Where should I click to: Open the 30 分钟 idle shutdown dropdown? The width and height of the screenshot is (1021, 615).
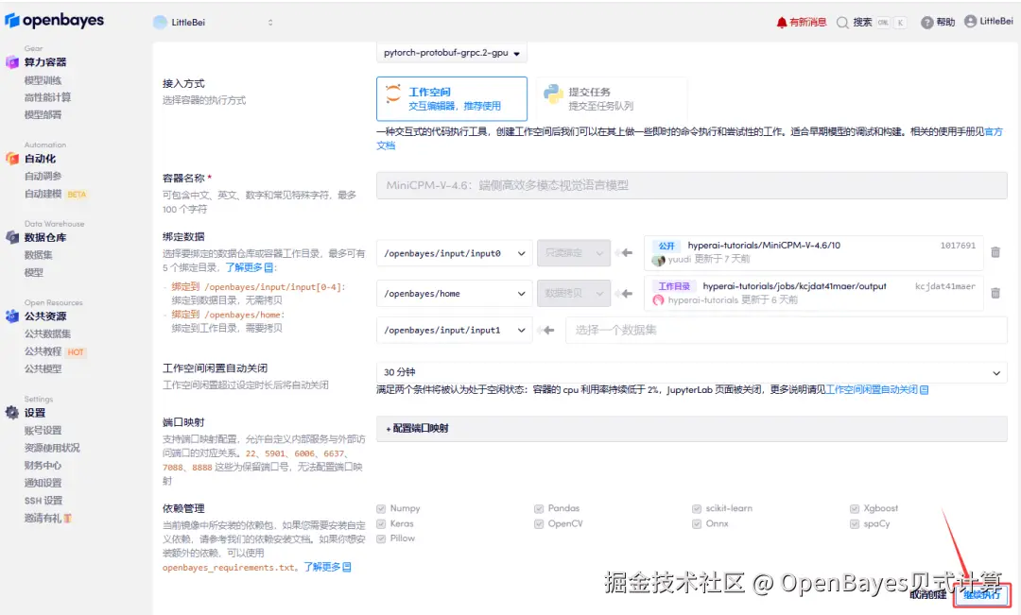pos(691,372)
